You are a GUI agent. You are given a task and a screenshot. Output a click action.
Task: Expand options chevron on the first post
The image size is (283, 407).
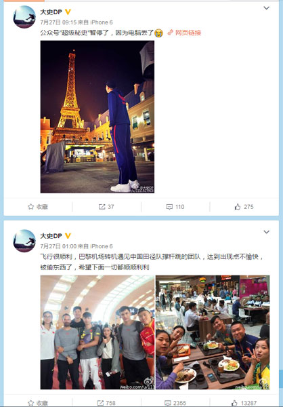[x=267, y=8]
